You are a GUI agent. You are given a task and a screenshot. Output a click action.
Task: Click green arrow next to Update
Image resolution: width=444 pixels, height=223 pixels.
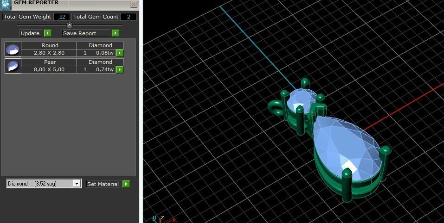tap(48, 33)
